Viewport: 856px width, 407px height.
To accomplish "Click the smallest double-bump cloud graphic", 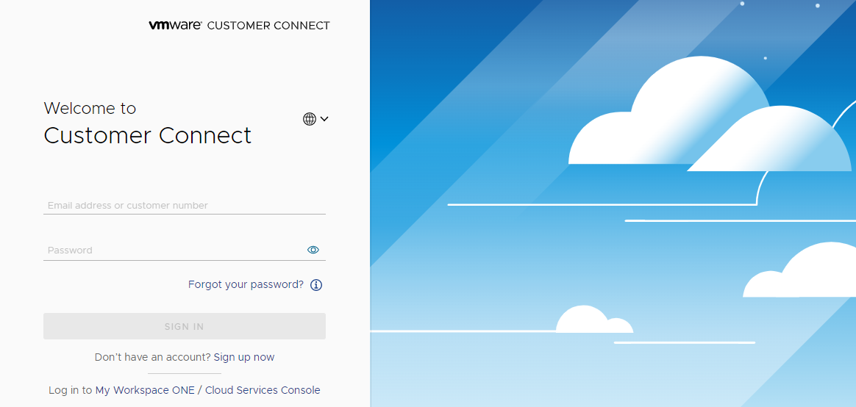I will (x=593, y=320).
